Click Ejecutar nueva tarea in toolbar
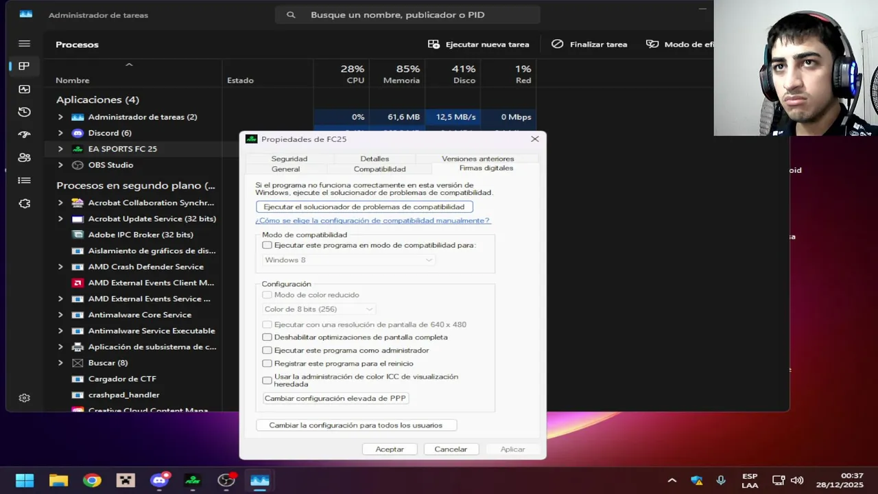This screenshot has width=878, height=494. (479, 44)
